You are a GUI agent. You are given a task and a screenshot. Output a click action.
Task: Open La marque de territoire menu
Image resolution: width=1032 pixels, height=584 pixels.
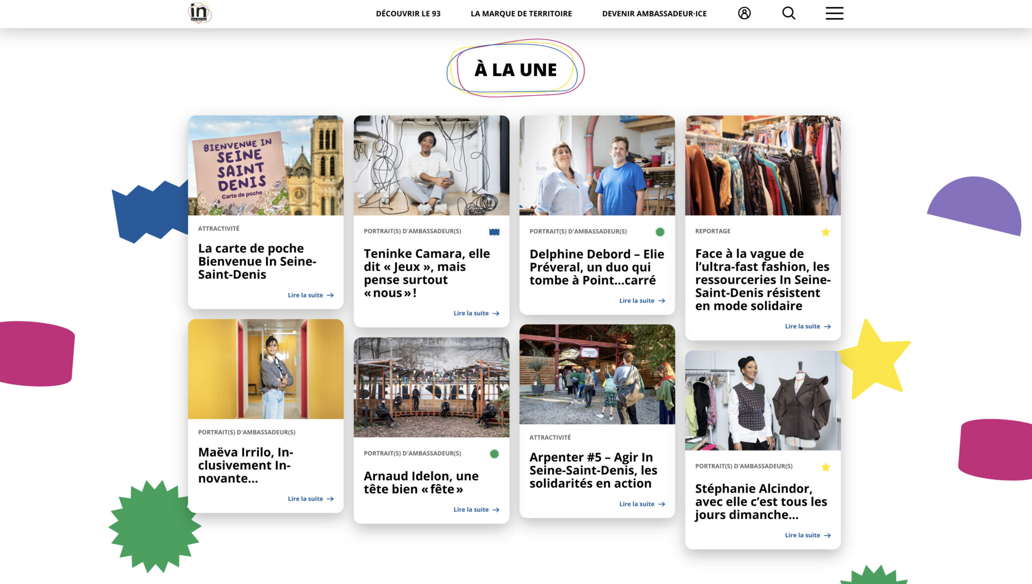pyautogui.click(x=521, y=14)
